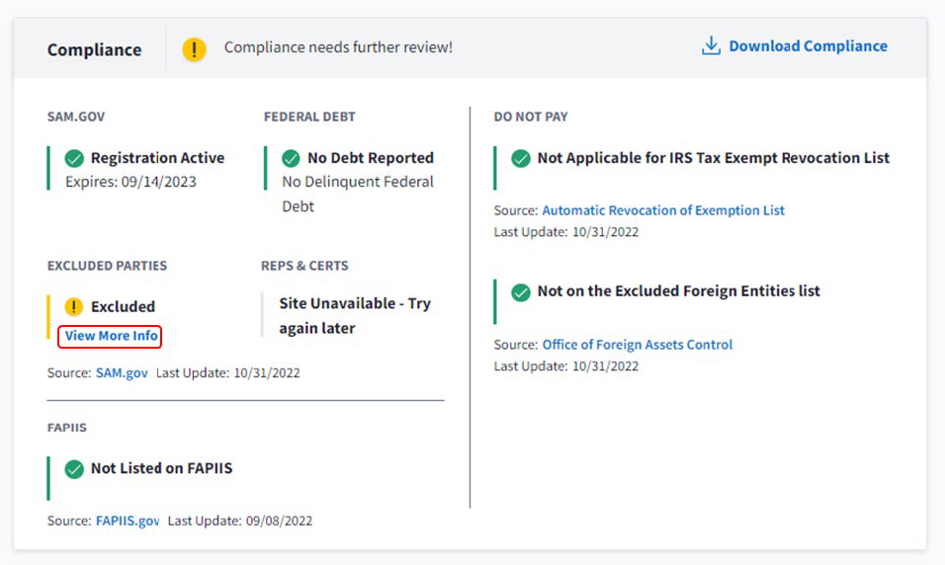Click green checkmark next to Registration Active
945x565 pixels.
click(x=74, y=158)
